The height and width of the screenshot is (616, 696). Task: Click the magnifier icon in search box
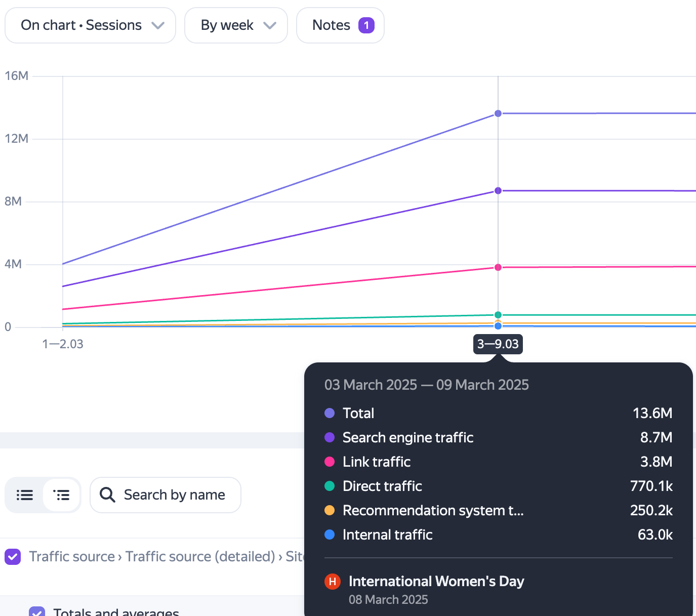107,495
